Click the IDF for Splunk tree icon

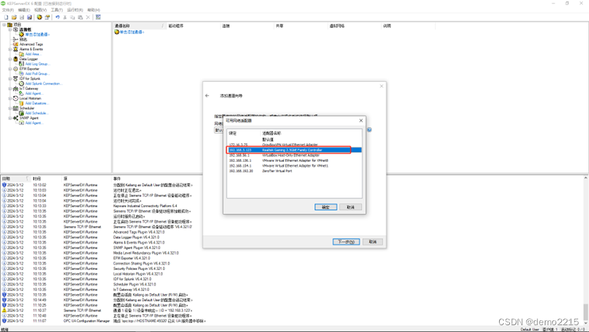(x=16, y=78)
